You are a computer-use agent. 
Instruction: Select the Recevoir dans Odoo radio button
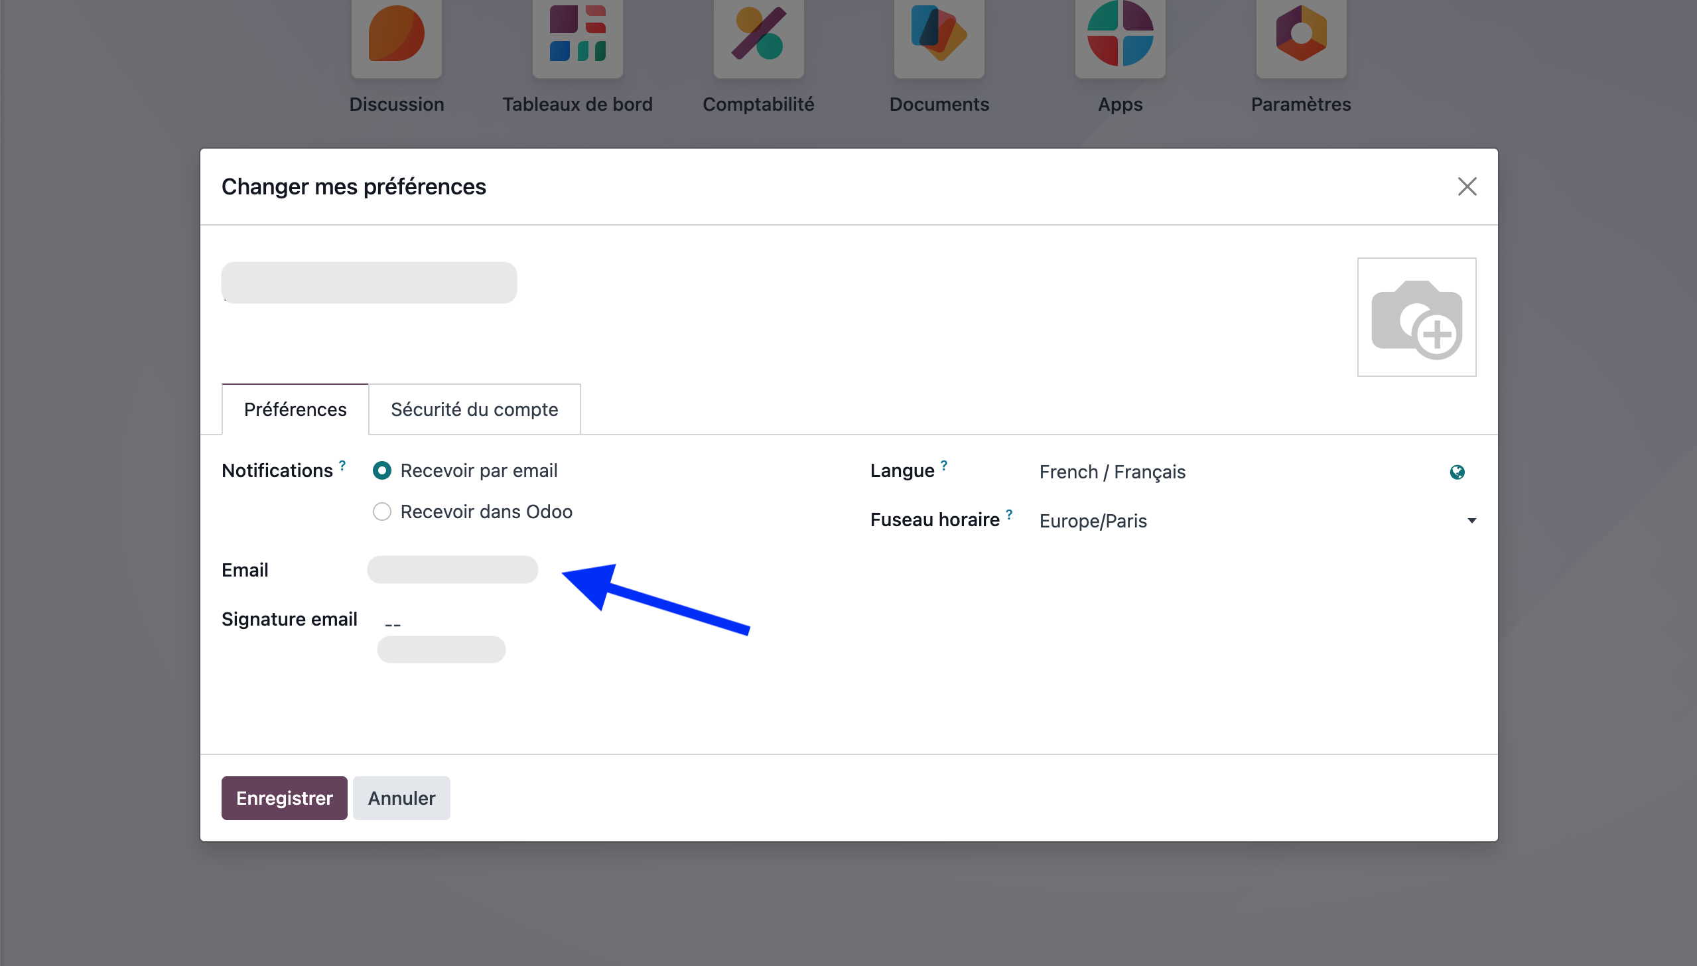[382, 512]
